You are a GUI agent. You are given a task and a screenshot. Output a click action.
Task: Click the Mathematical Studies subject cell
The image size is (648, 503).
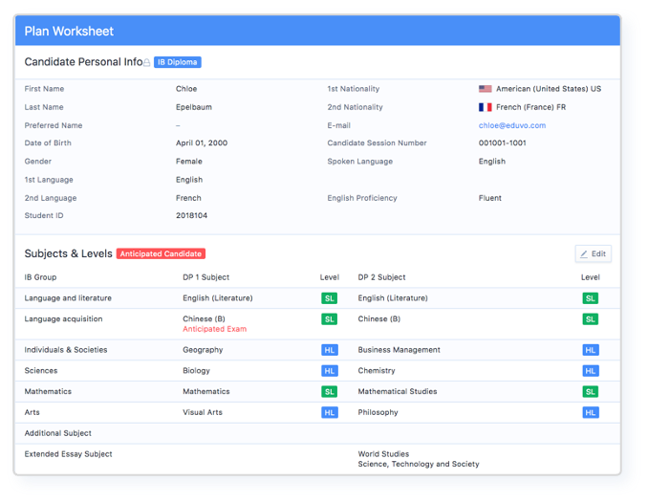[x=398, y=391]
